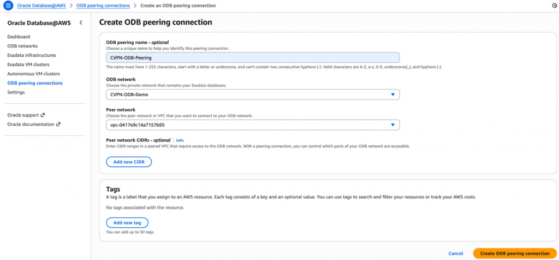Expand the ODB network dropdown
This screenshot has width=559, height=260.
pyautogui.click(x=253, y=94)
